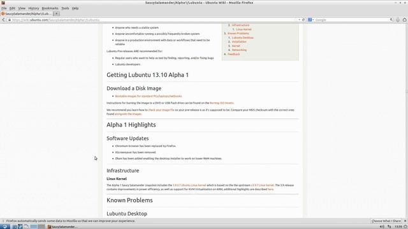The width and height of the screenshot is (408, 229).
Task: Jump to Feedback in table of contents
Action: 234,54
